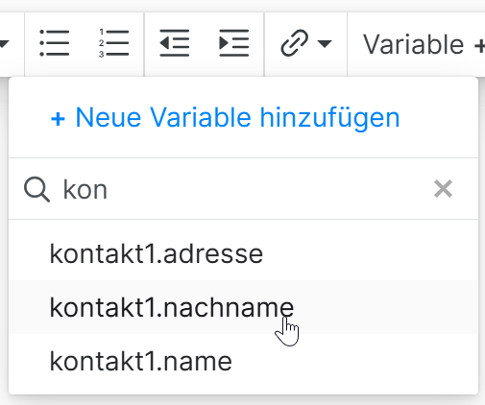The width and height of the screenshot is (485, 405).
Task: Click the magnifier search icon
Action: [x=36, y=189]
